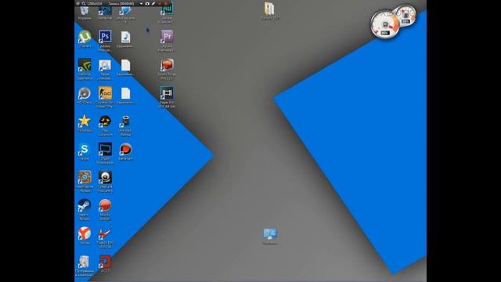Click the large CPU meter gadget dial
501x282 pixels.
pyautogui.click(x=384, y=24)
